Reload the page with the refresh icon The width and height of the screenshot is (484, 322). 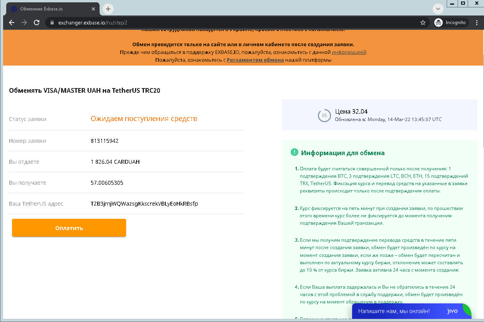point(37,23)
